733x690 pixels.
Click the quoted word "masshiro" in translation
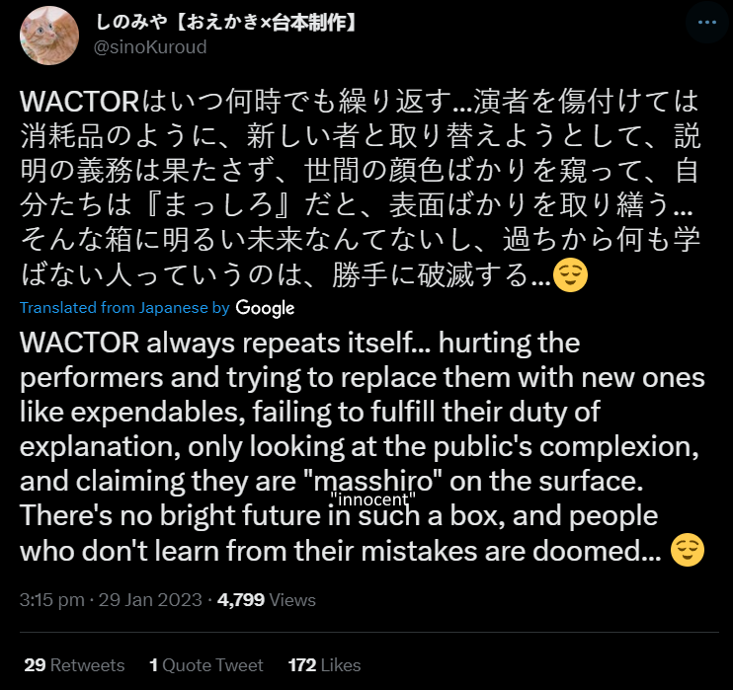372,481
